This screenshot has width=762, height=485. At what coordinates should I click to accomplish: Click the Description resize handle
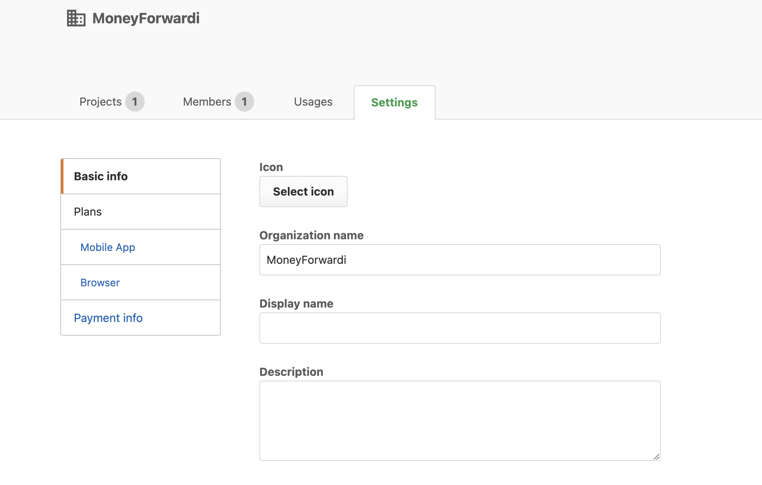coord(656,456)
